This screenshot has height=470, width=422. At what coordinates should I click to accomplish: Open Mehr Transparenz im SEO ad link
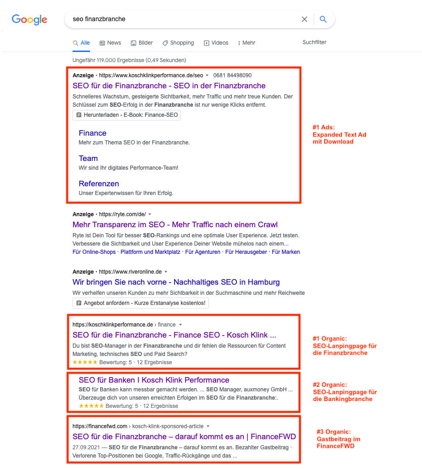(175, 224)
